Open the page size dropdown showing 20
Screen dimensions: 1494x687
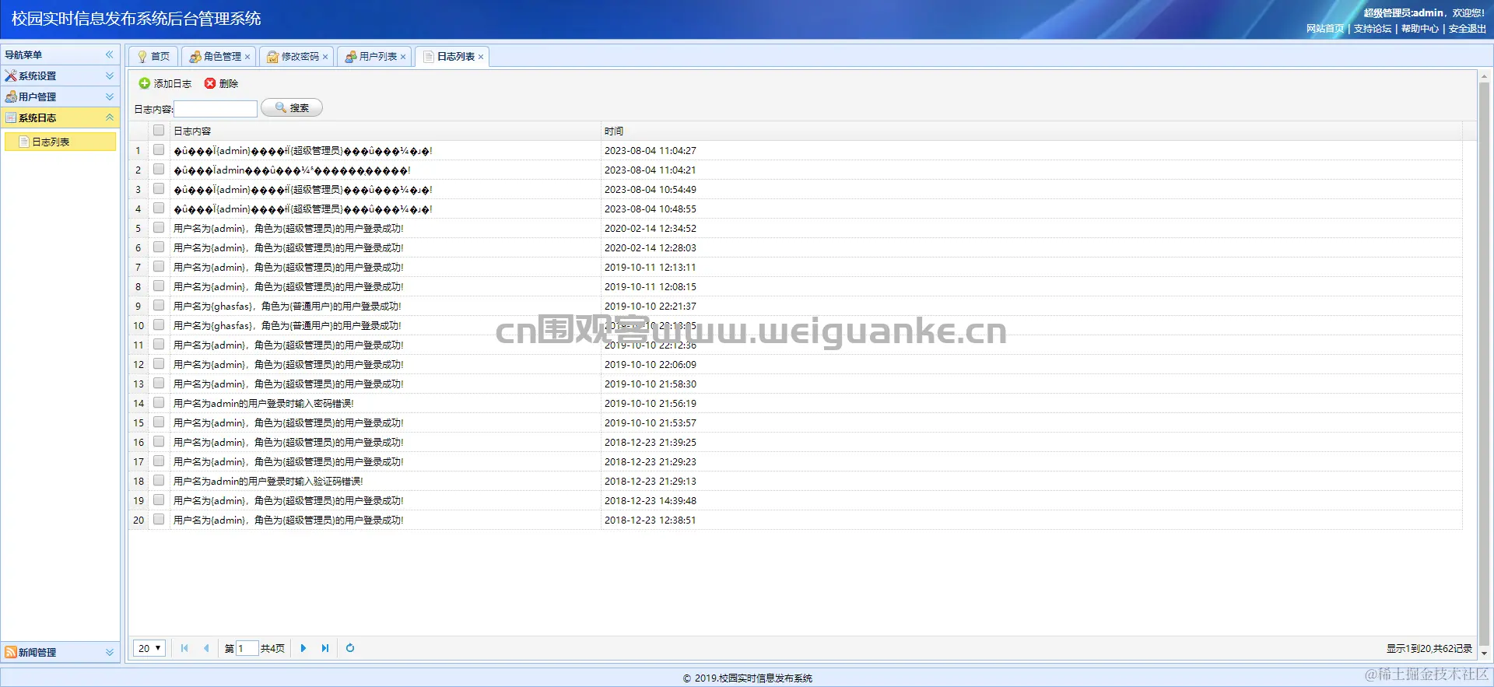pyautogui.click(x=149, y=648)
